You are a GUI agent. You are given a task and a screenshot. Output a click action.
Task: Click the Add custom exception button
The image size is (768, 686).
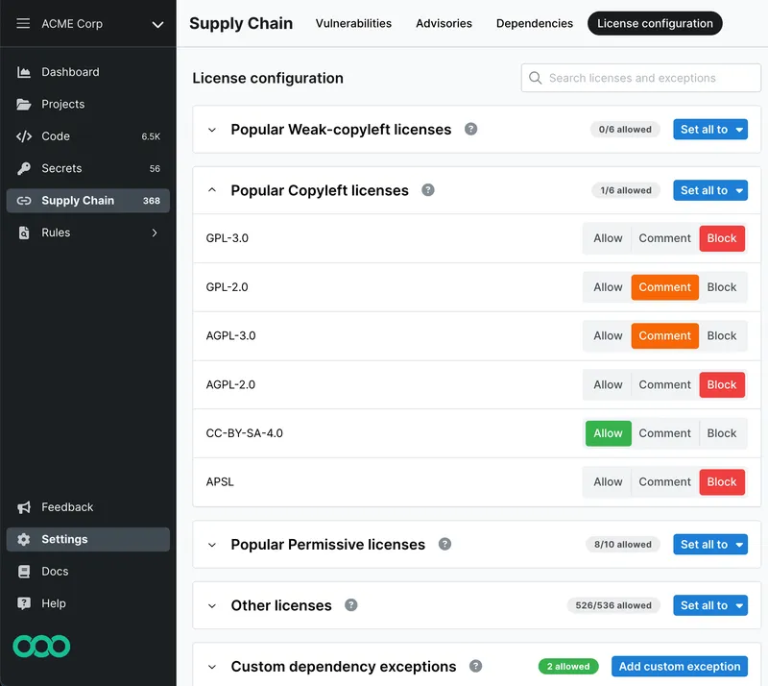(x=679, y=667)
